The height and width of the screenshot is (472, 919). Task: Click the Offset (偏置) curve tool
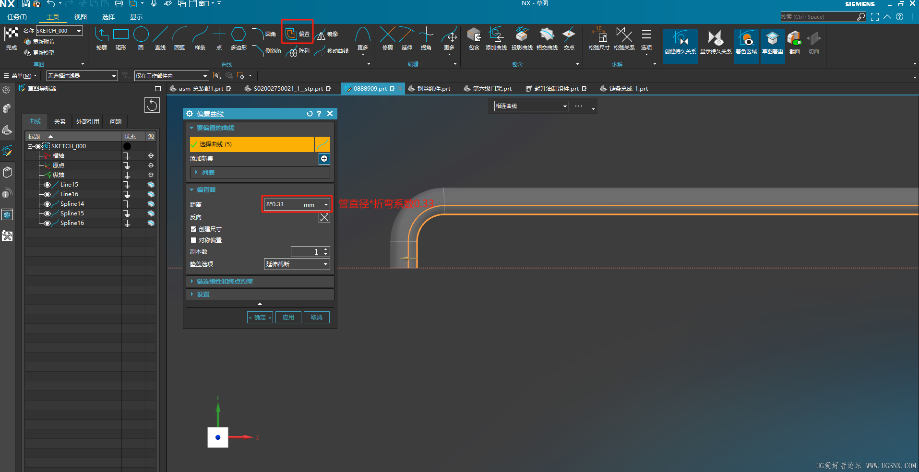(297, 34)
